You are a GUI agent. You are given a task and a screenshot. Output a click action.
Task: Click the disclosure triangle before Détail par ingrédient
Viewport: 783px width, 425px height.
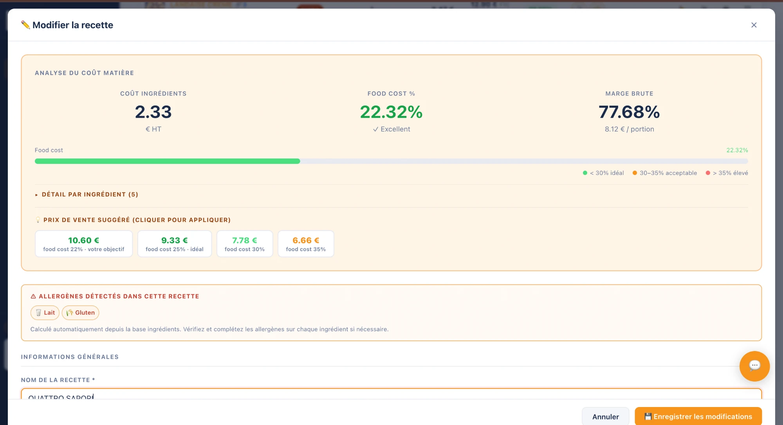pos(36,194)
